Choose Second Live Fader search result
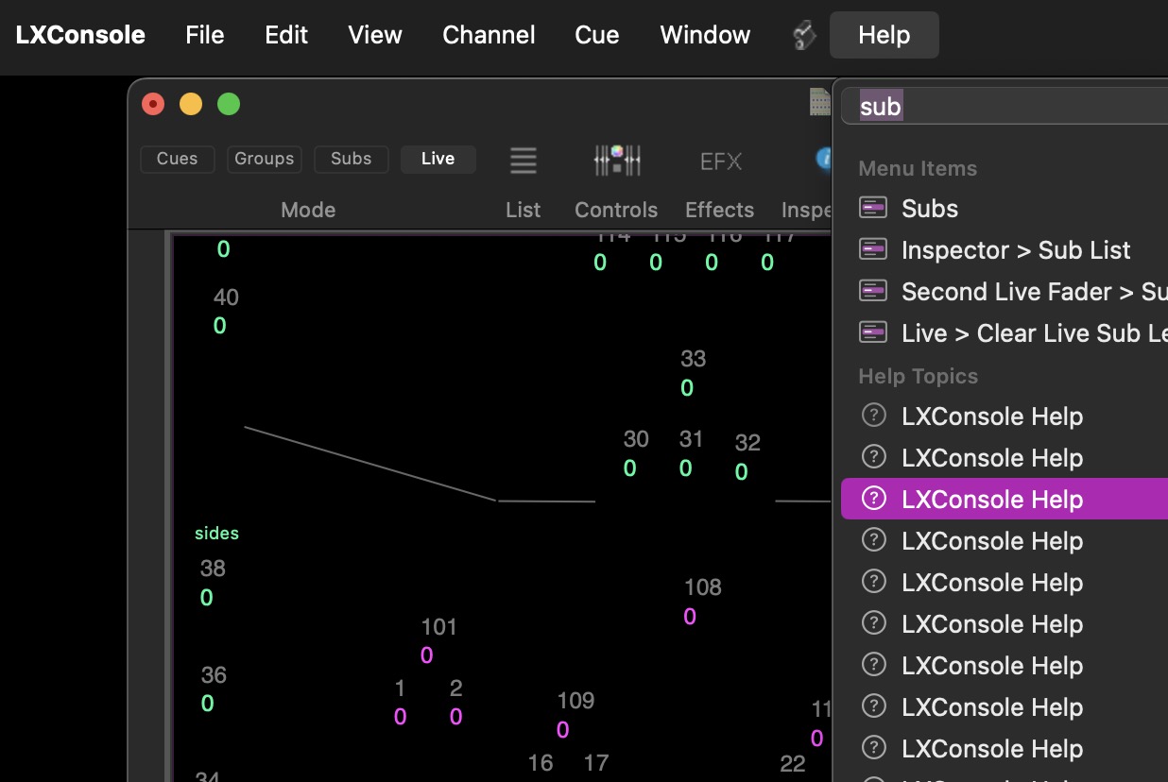 pos(1005,291)
